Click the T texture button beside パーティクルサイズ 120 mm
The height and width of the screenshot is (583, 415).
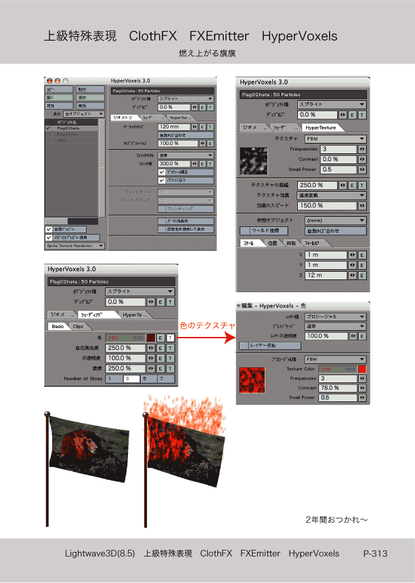click(x=210, y=127)
